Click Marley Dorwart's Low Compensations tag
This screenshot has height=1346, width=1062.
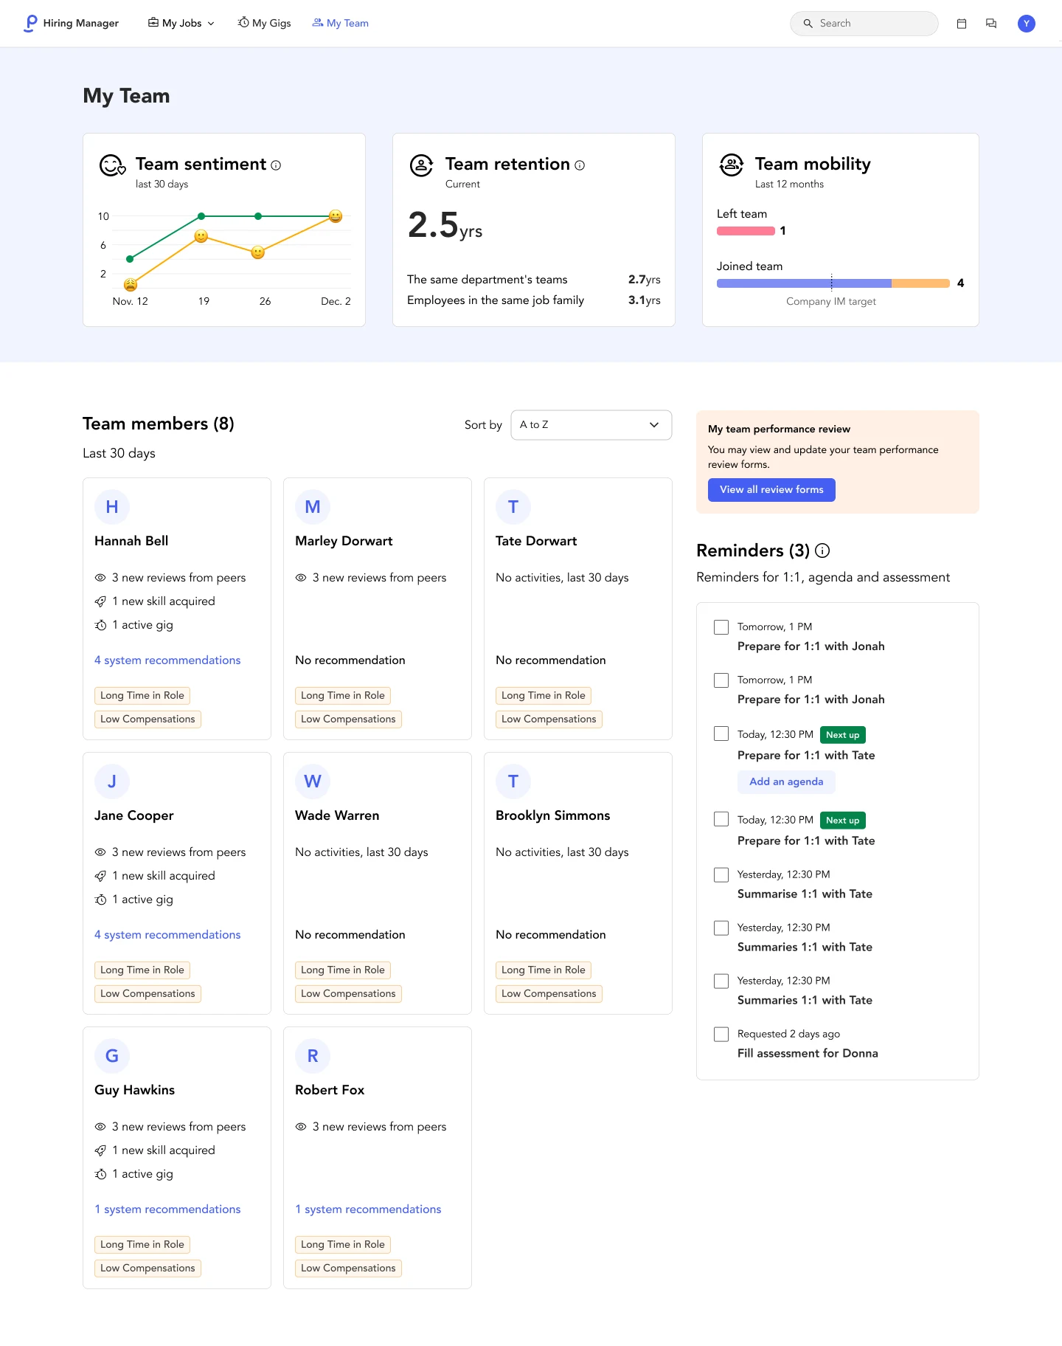click(348, 719)
